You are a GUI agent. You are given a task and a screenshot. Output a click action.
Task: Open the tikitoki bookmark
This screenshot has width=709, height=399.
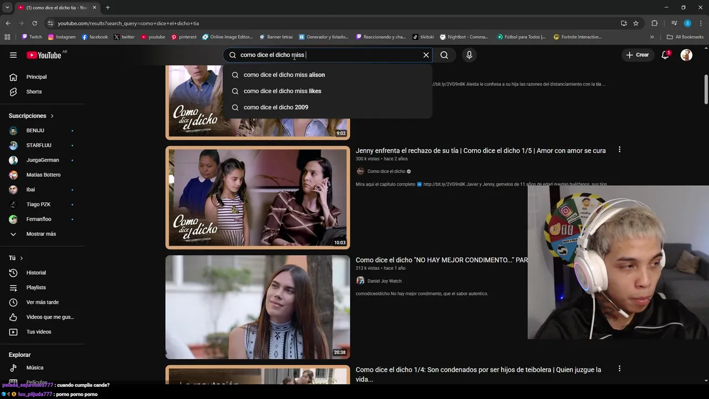click(x=423, y=37)
